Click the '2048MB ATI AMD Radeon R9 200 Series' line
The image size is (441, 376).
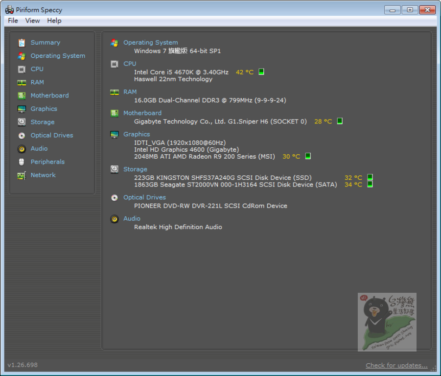pos(205,156)
